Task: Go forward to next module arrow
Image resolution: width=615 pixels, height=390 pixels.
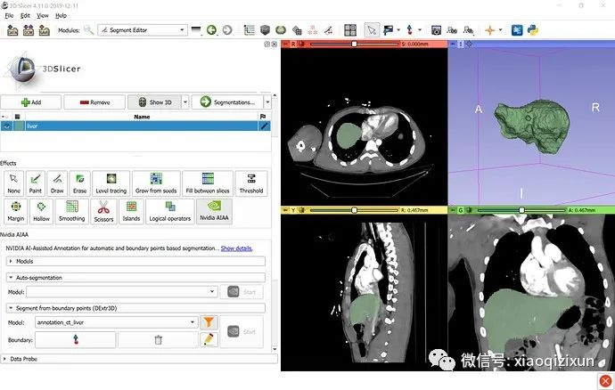Action: pyautogui.click(x=227, y=30)
